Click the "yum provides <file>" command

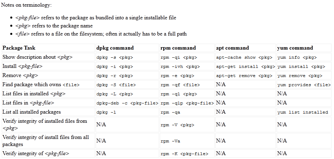tap(304, 85)
